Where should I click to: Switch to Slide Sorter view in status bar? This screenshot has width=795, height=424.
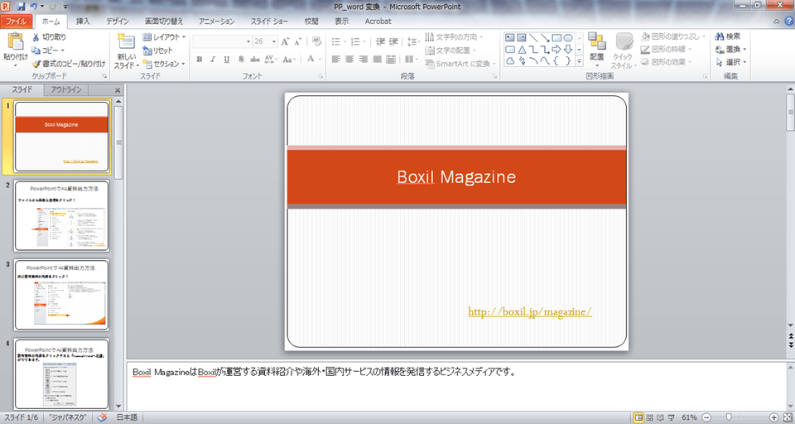(652, 417)
